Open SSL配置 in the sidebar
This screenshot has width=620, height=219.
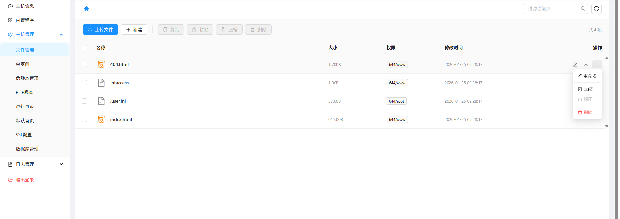tap(24, 135)
